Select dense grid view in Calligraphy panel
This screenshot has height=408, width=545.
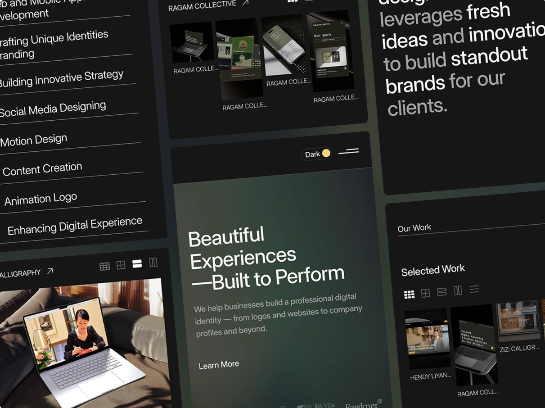(x=104, y=266)
